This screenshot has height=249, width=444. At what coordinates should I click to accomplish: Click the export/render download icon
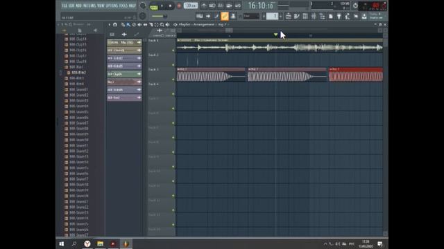coord(364,17)
